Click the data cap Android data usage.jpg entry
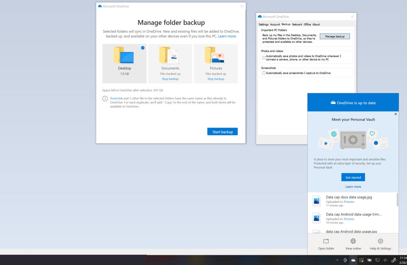Viewport: 407px width, 265px height. (351, 231)
